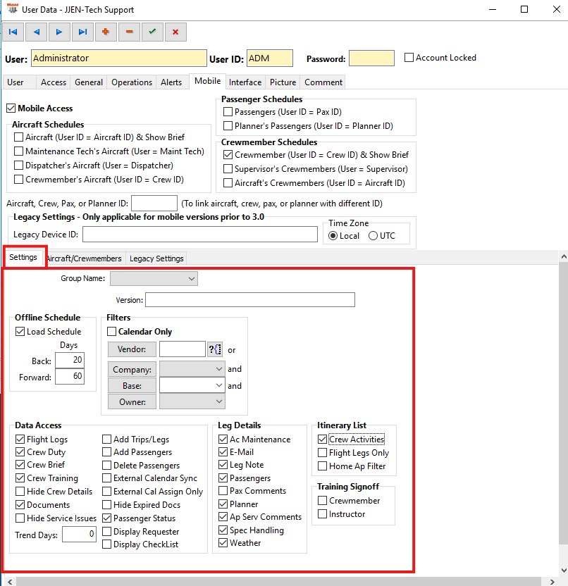This screenshot has height=586, width=568.
Task: Save changes with the green checkmark
Action: tap(152, 32)
